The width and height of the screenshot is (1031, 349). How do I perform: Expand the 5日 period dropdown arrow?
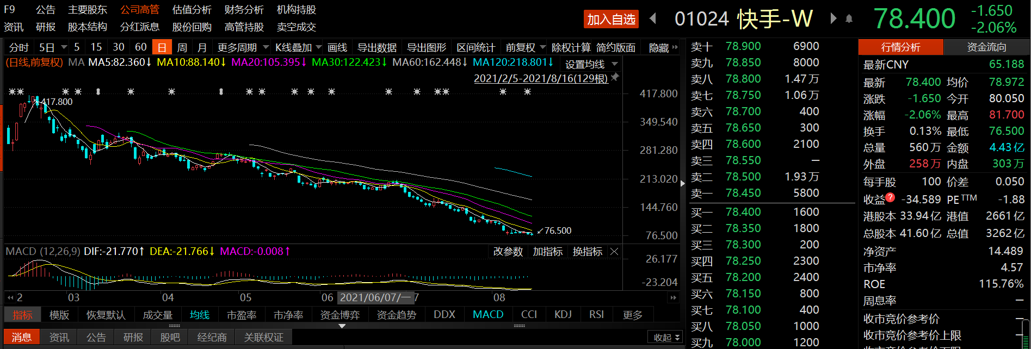(x=64, y=47)
